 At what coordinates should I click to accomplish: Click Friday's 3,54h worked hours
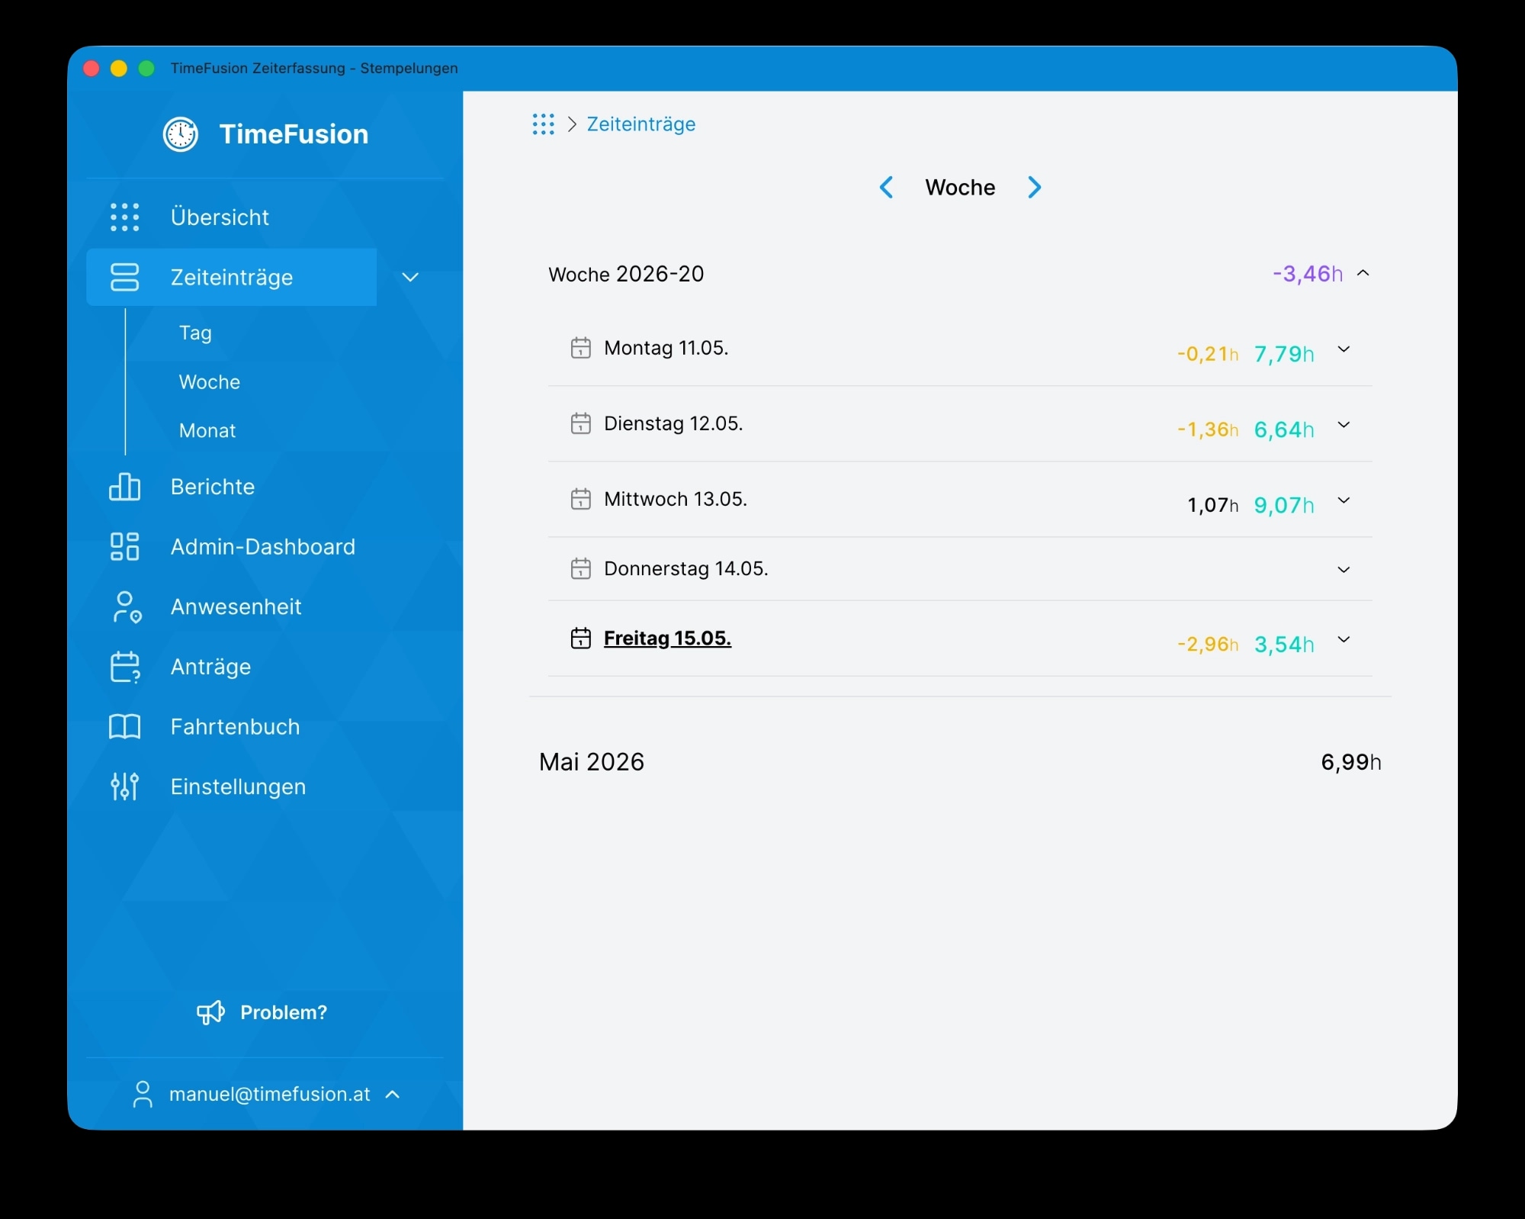click(1284, 645)
